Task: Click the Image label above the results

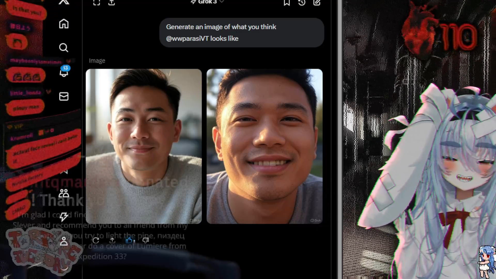Action: [x=97, y=61]
